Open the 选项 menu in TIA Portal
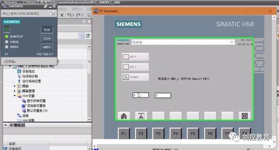The width and height of the screenshot is (279, 150). pyautogui.click(x=77, y=9)
